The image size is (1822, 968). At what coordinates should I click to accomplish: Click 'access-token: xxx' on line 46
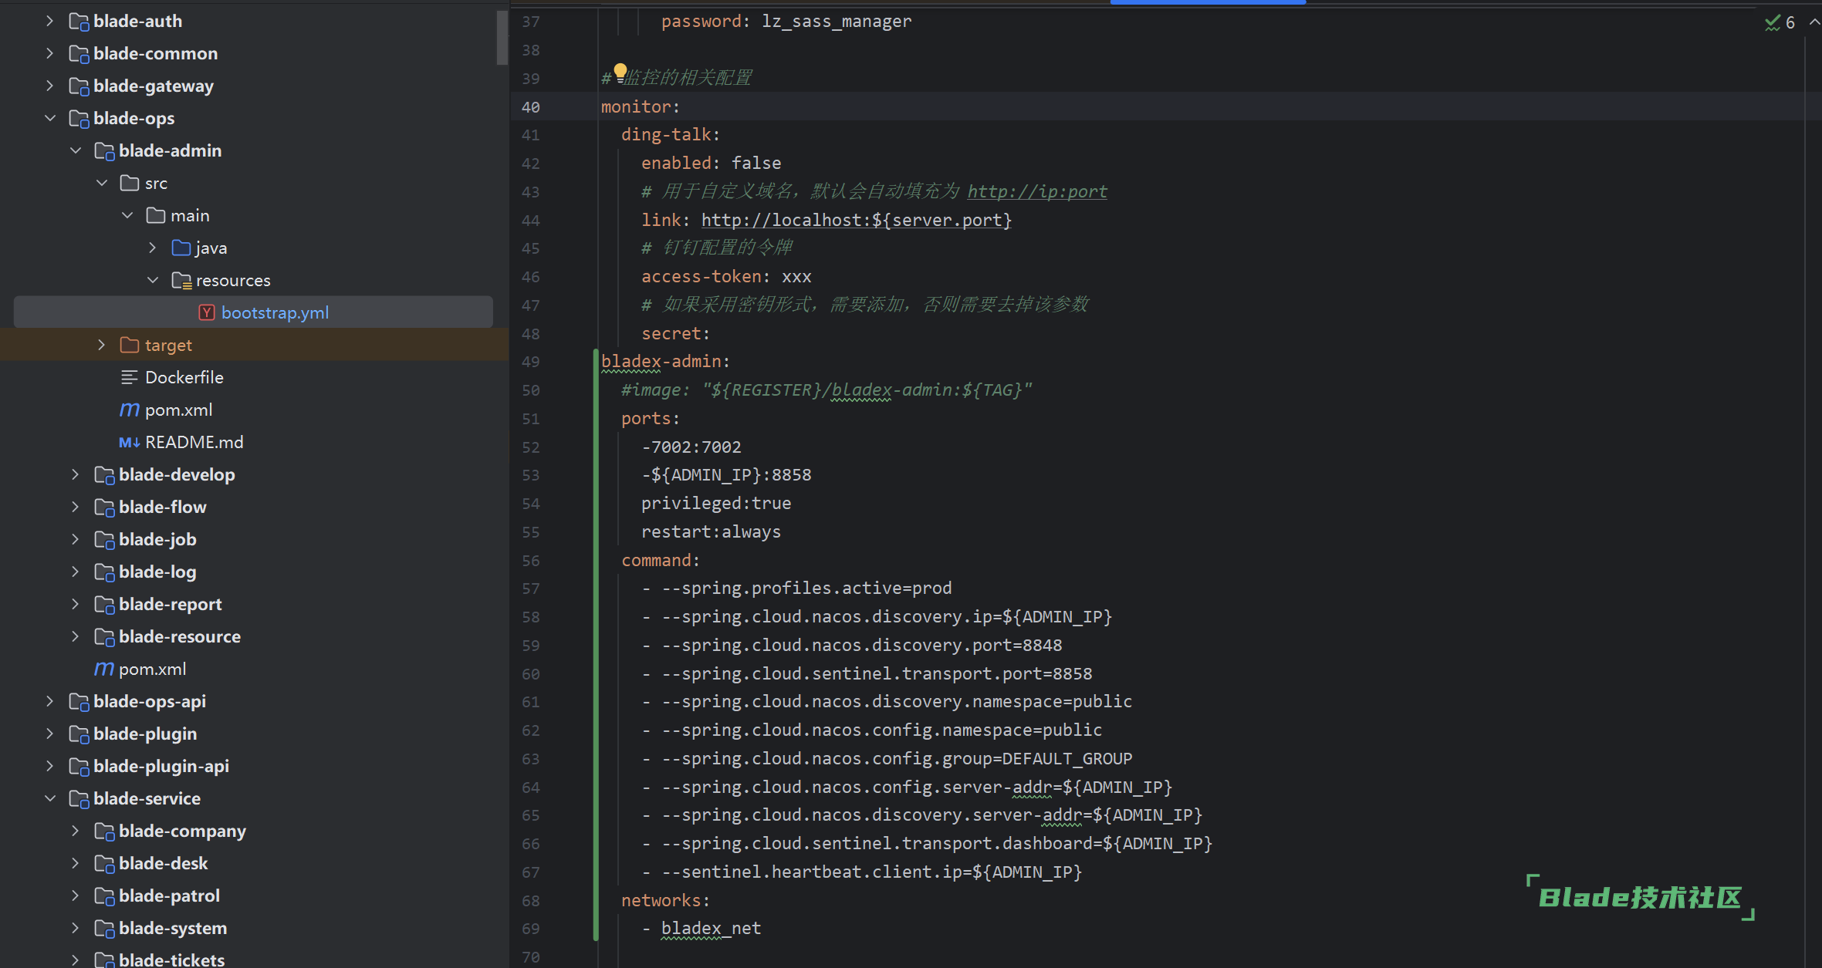726,277
